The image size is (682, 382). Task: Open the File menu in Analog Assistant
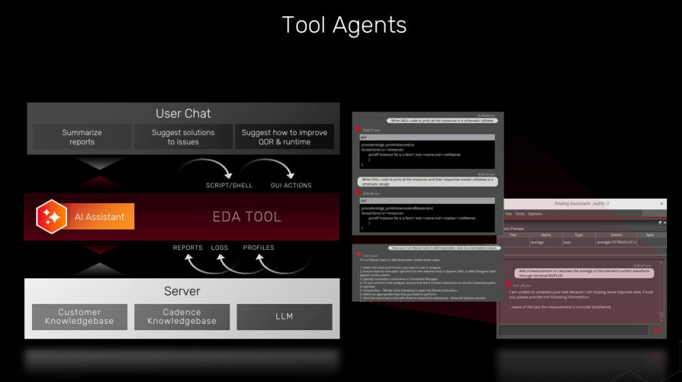tap(509, 214)
